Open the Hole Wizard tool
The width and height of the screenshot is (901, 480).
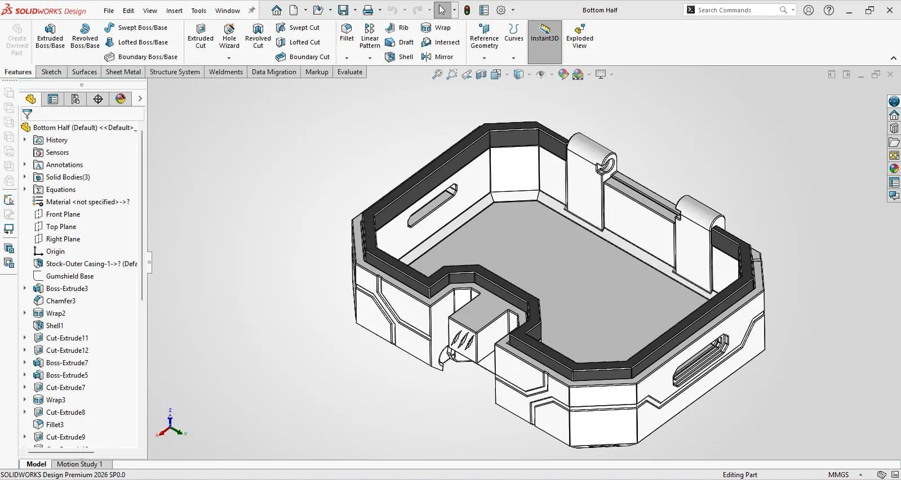point(229,37)
